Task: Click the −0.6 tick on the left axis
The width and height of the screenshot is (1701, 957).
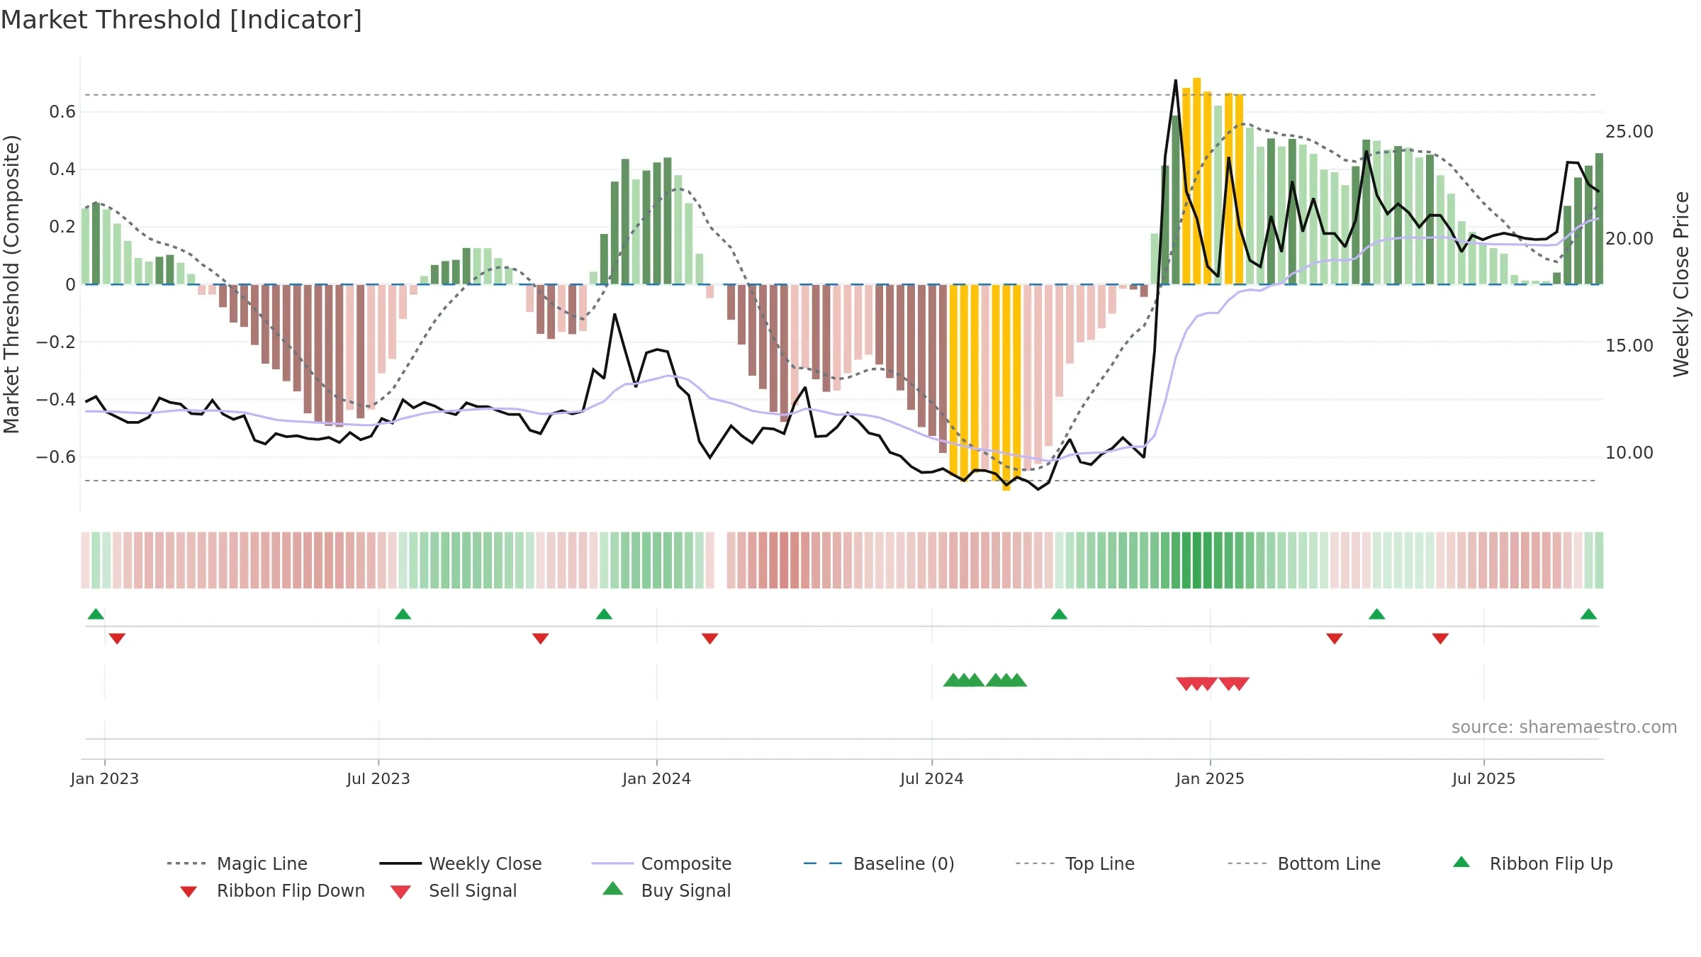Action: pos(56,457)
